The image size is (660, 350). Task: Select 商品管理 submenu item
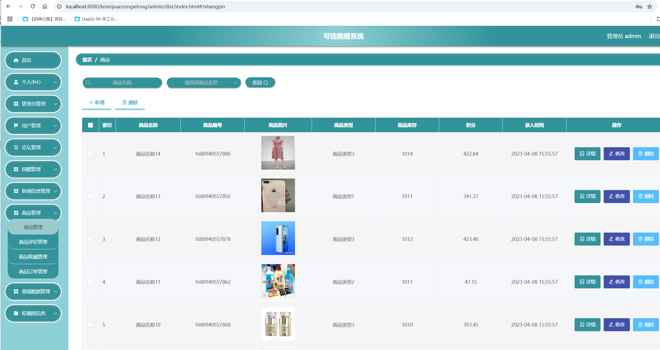[33, 227]
